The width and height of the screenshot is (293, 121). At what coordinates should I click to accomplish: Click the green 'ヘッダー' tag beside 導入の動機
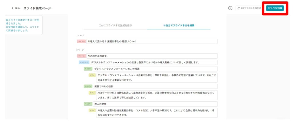[x=88, y=104]
